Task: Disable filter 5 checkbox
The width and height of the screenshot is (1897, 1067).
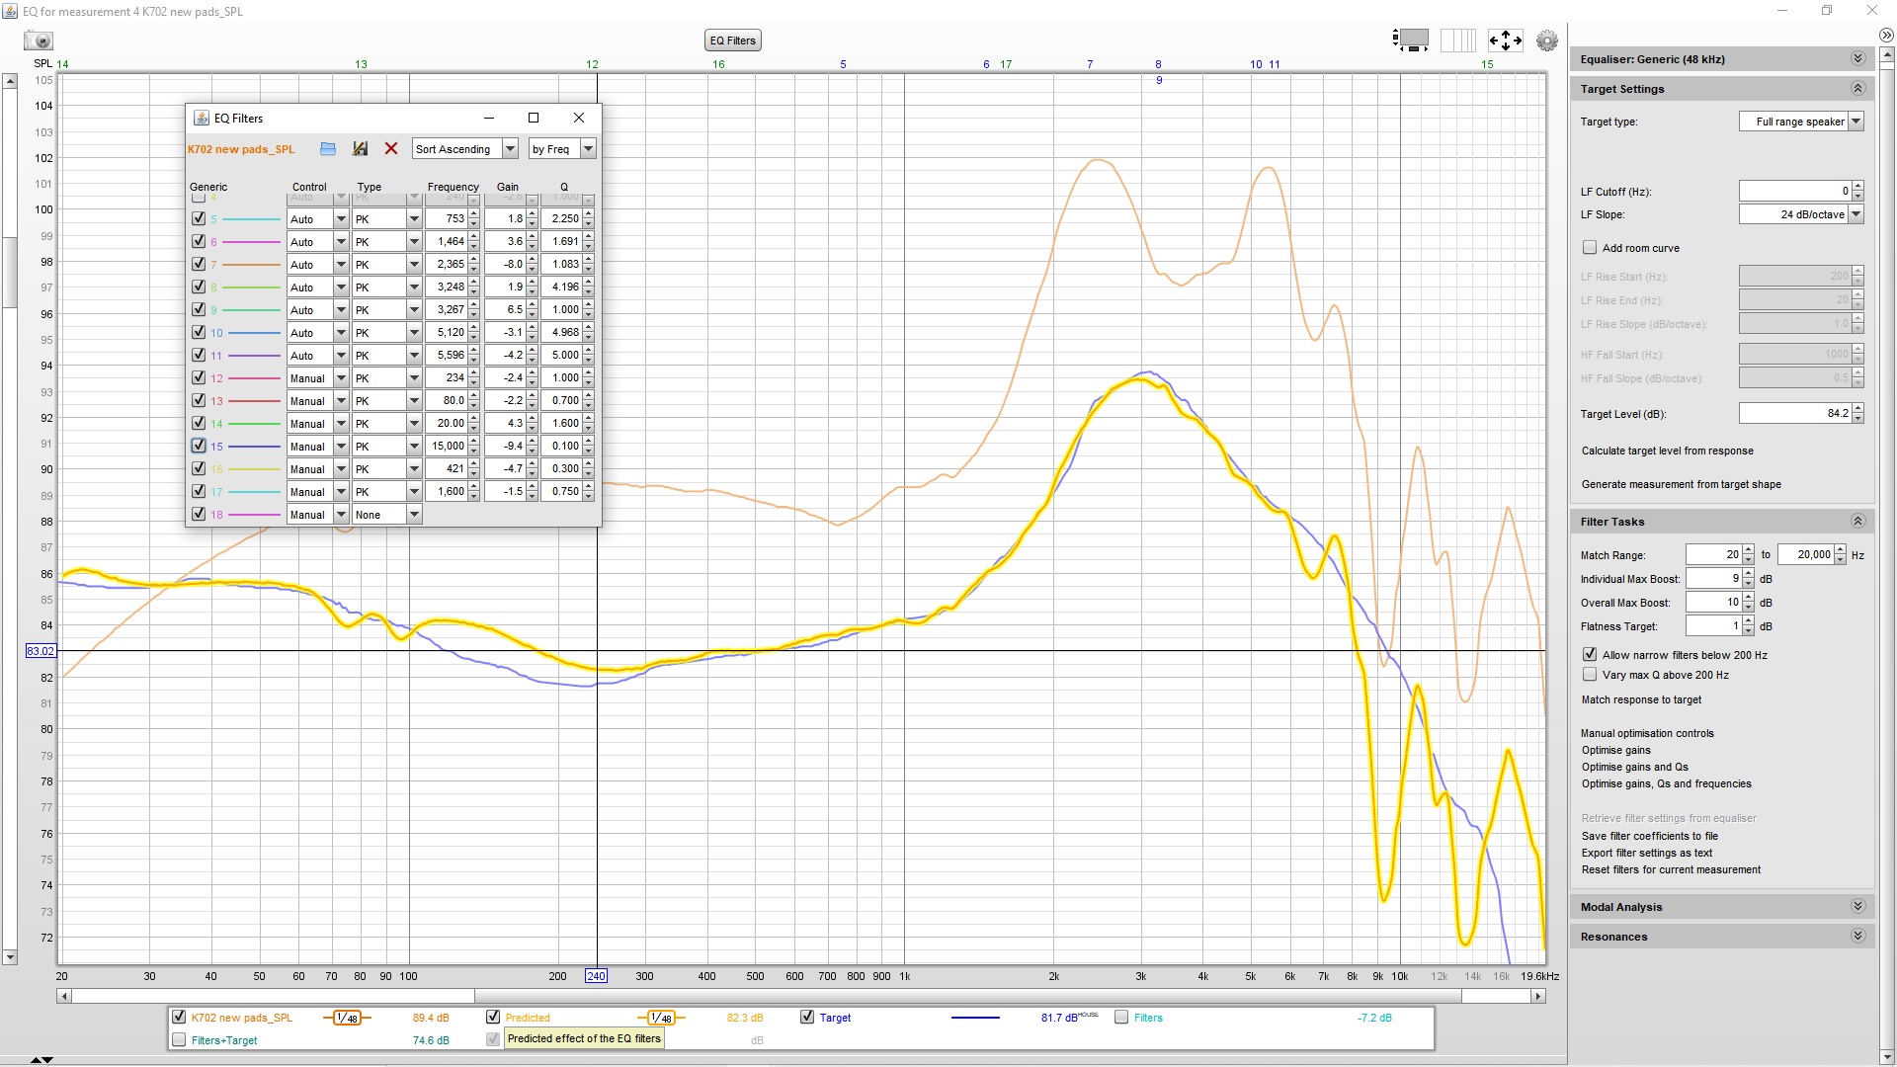Action: coord(199,218)
